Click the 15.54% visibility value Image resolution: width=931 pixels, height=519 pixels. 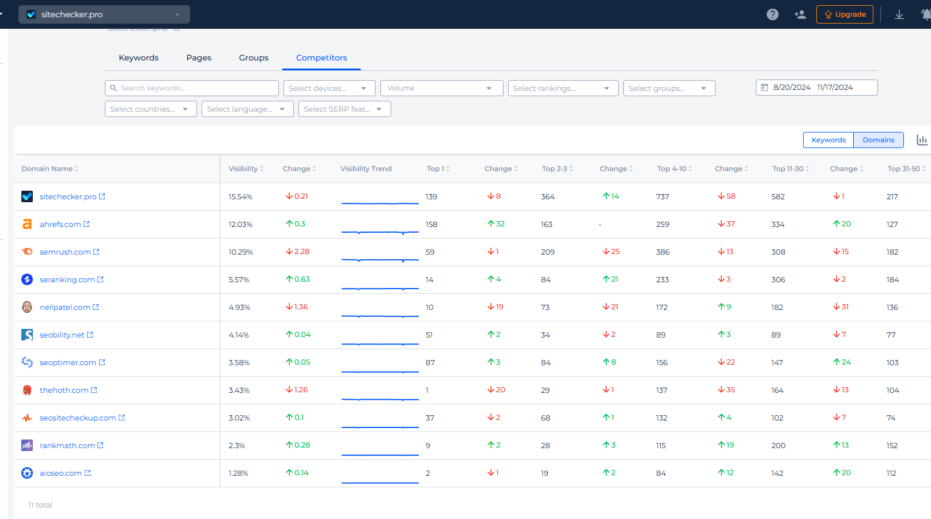240,197
